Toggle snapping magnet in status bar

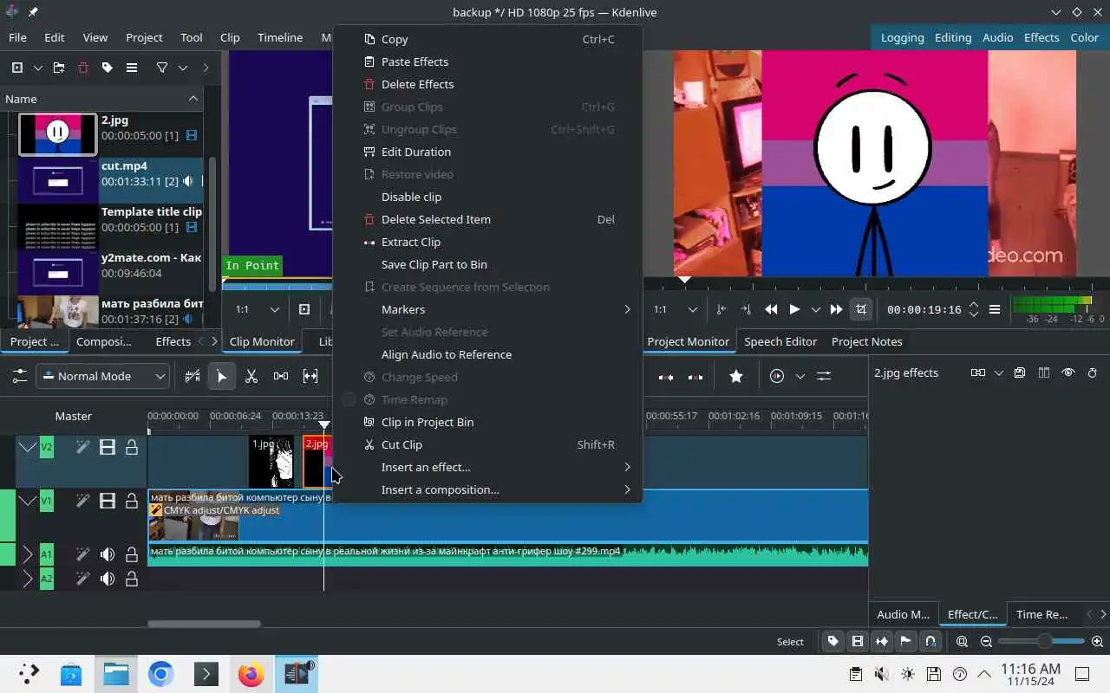930,641
